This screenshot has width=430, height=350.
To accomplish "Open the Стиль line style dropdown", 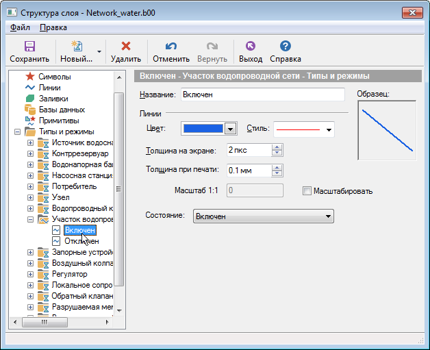I will [329, 129].
